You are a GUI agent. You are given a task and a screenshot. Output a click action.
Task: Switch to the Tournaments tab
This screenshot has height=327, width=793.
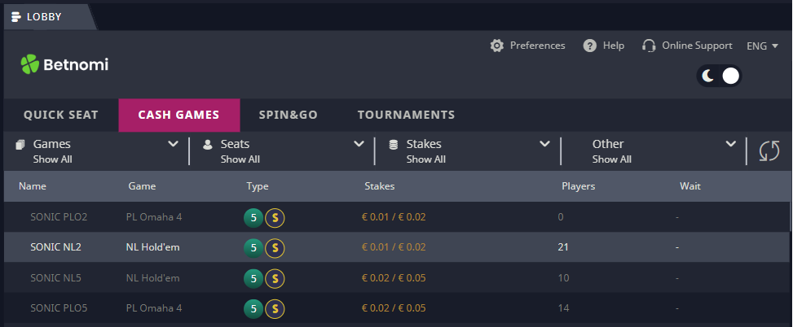406,115
